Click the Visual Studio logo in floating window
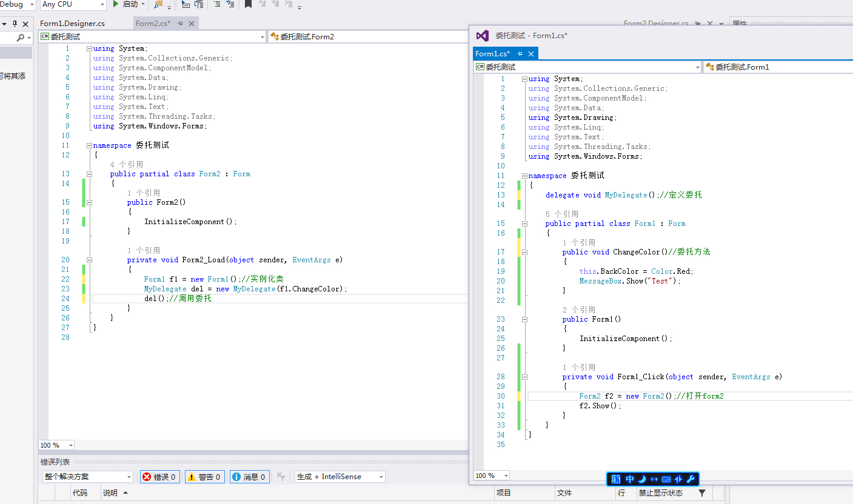Image resolution: width=853 pixels, height=504 pixels. 483,36
